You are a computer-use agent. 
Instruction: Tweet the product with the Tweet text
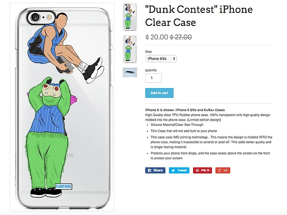point(182,170)
